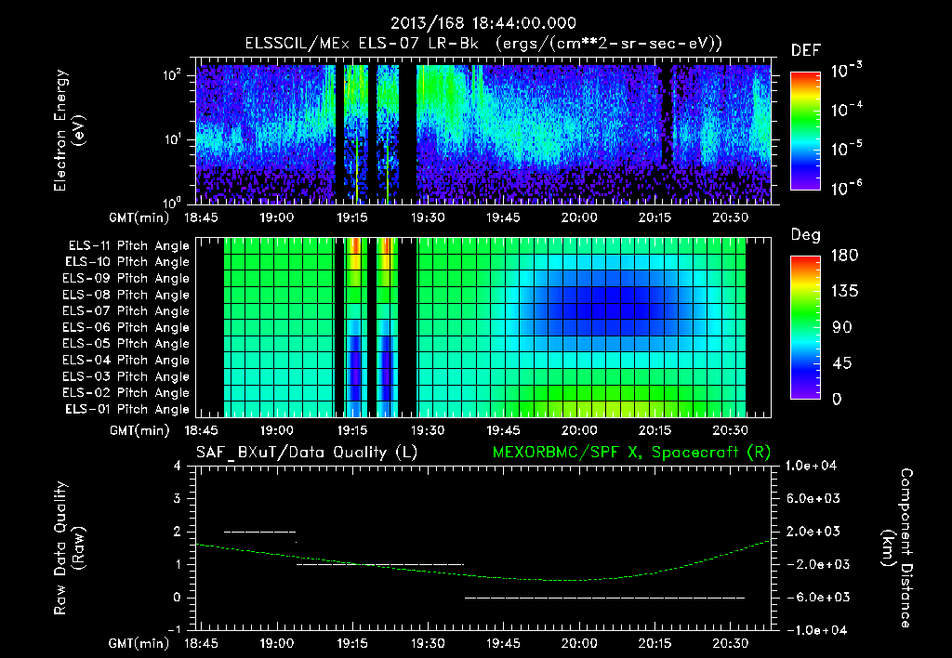Select the ELS-07 Pitch Angle row label

126,310
